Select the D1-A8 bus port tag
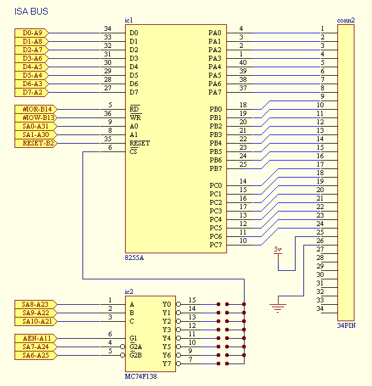372x386 pixels. coord(32,41)
